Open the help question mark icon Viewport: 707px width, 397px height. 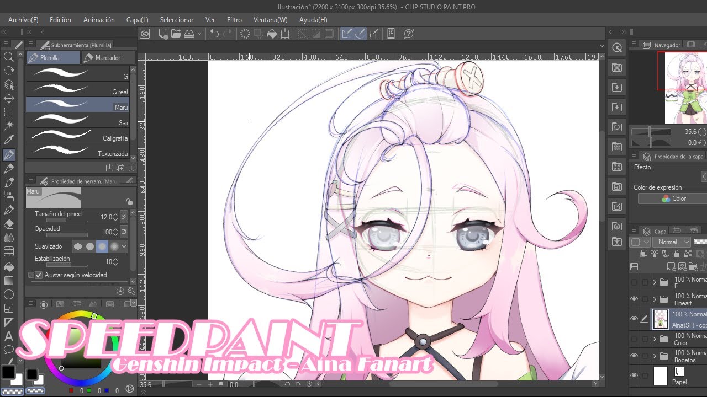coord(409,34)
